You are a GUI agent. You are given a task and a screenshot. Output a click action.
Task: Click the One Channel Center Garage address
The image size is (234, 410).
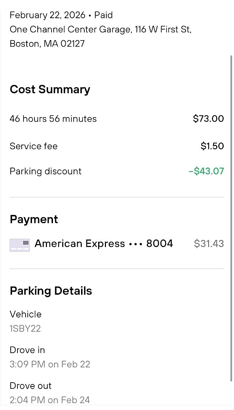(101, 30)
